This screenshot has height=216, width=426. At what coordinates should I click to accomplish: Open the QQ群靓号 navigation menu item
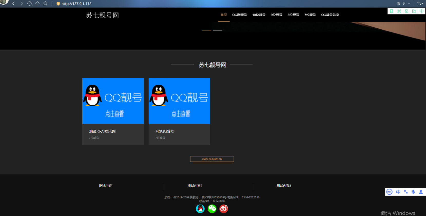click(x=239, y=15)
